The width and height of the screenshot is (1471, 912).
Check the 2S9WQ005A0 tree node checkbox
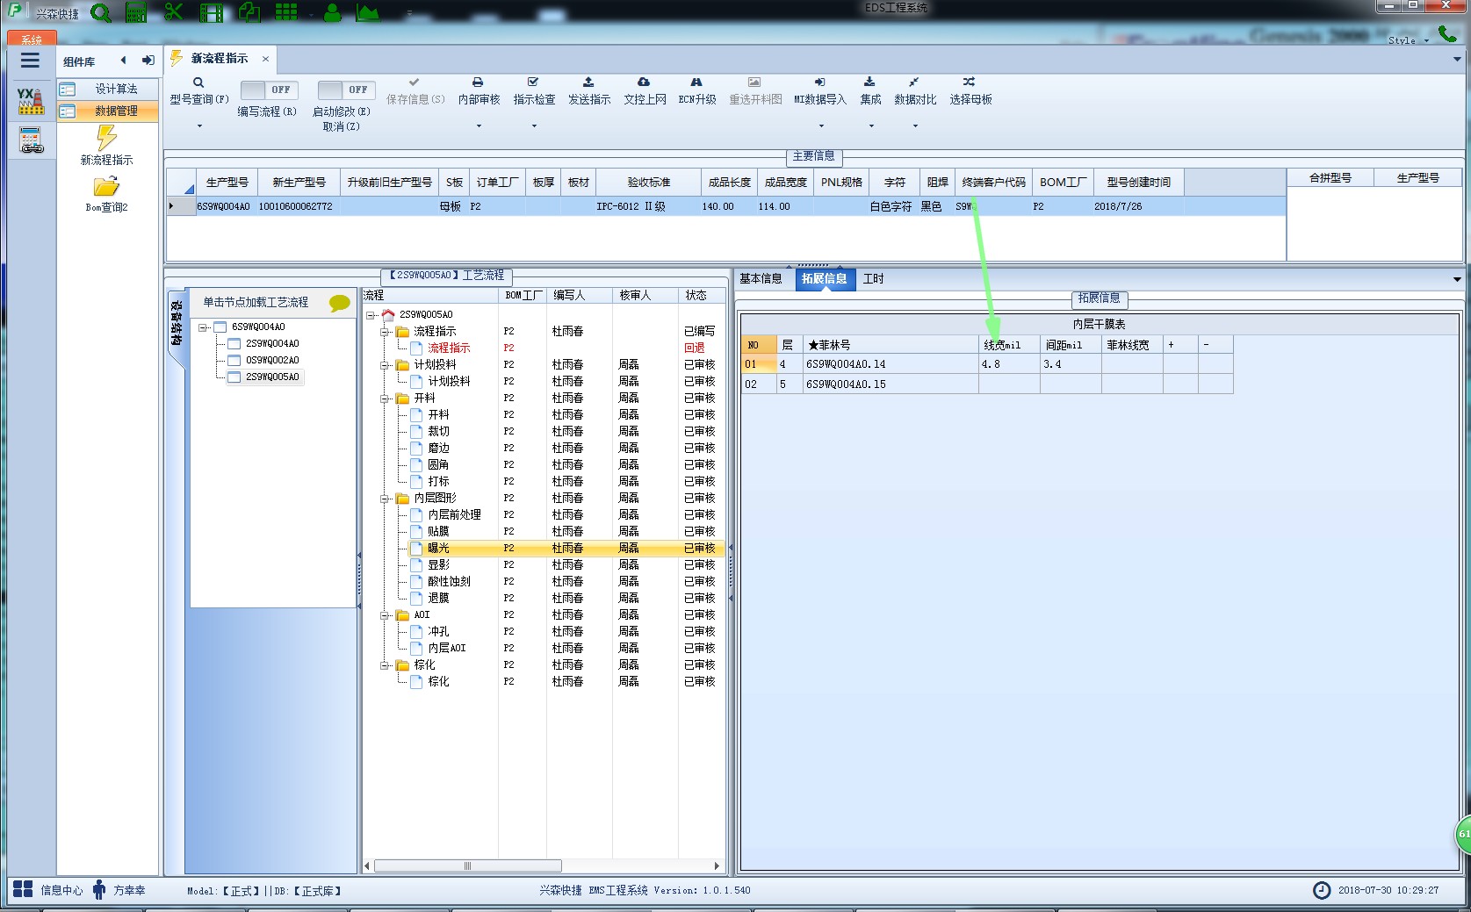tap(234, 377)
